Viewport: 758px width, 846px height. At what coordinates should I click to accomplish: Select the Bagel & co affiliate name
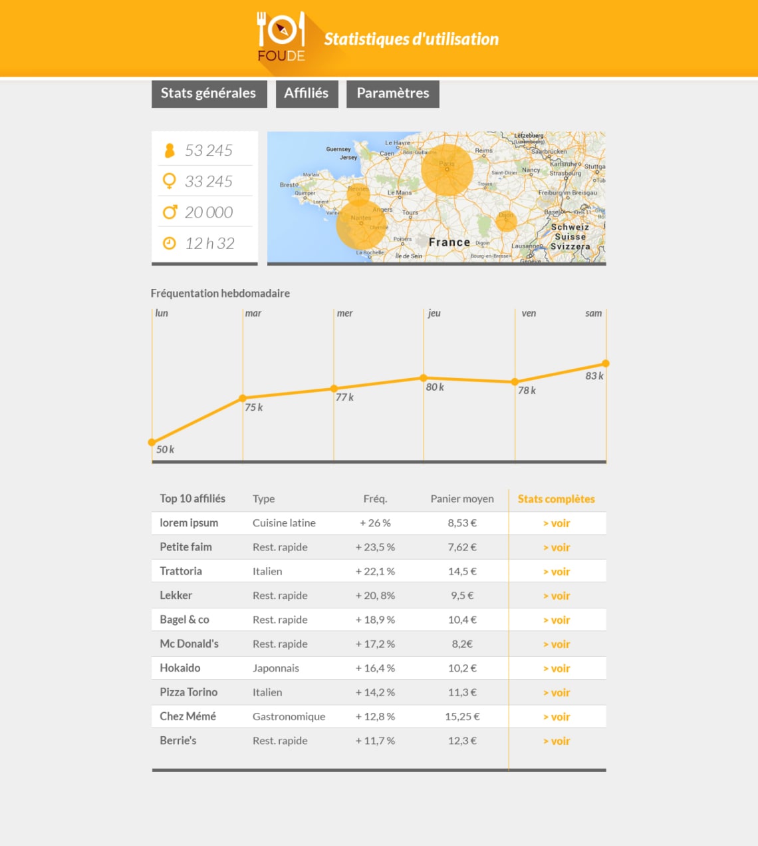tap(184, 620)
